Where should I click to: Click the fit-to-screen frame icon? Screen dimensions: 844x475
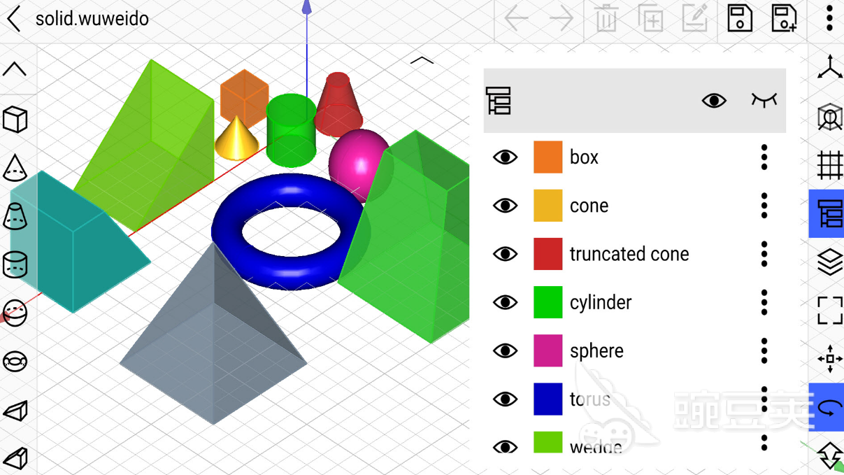tap(830, 310)
